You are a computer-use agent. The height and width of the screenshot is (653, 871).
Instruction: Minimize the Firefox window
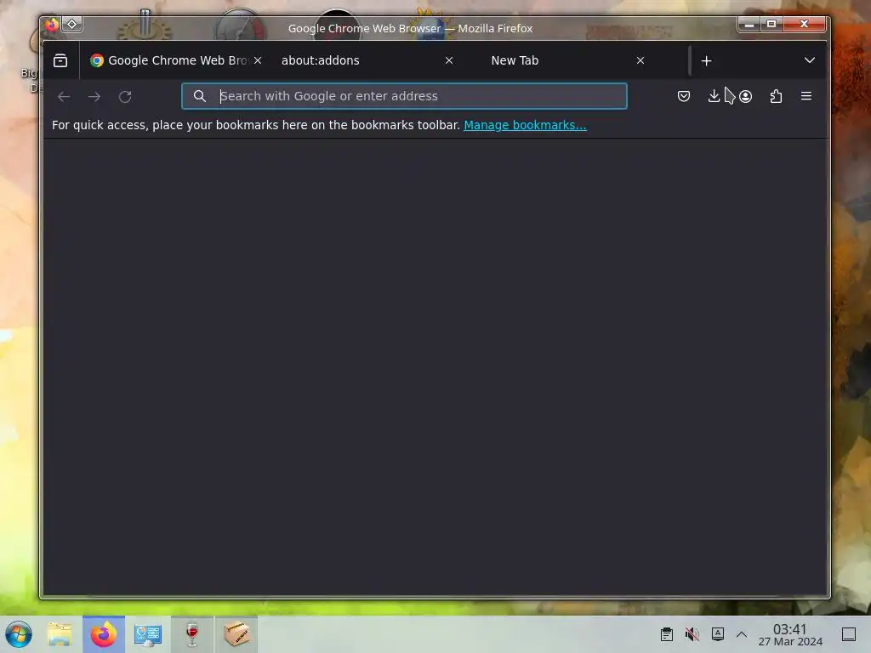click(749, 24)
